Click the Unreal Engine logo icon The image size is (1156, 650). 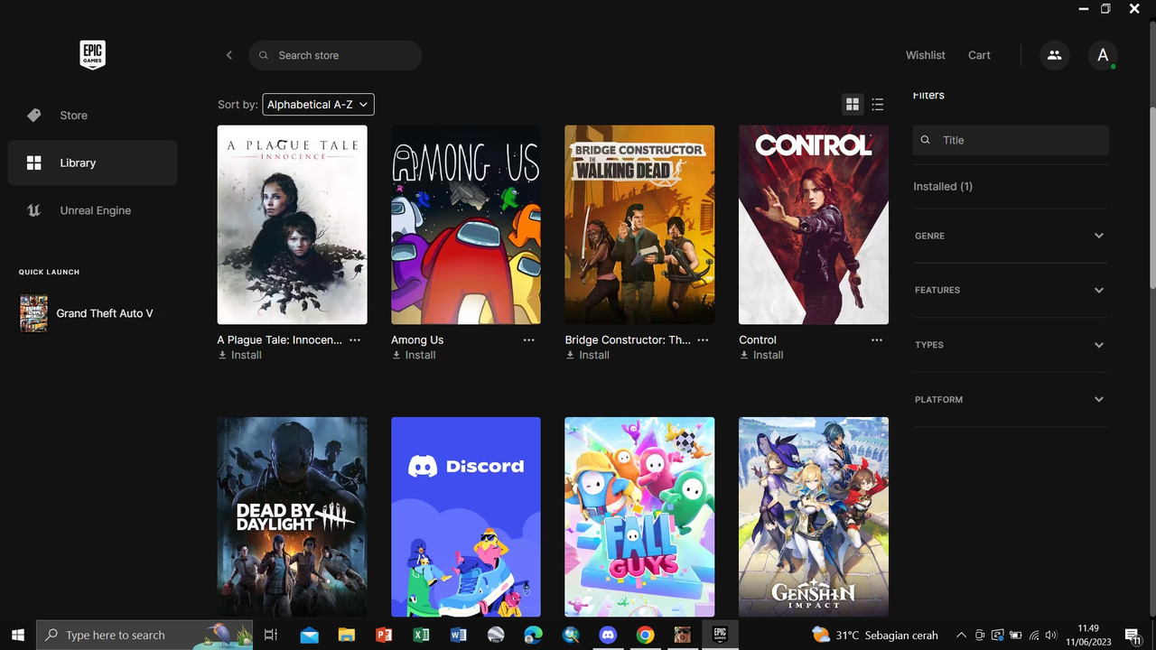point(34,210)
